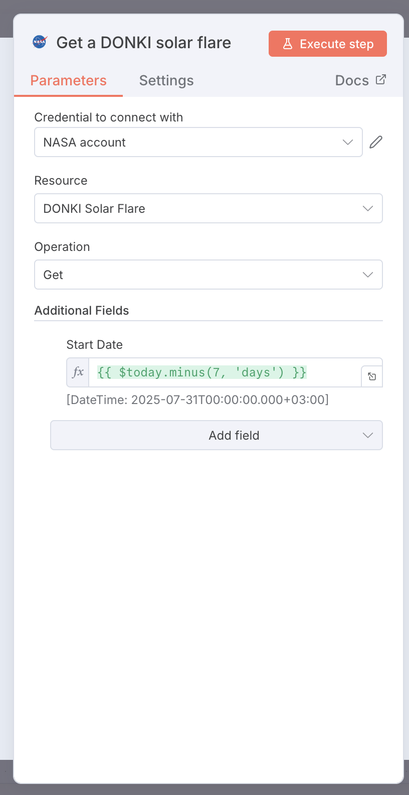
Task: Open the Operation dropdown set to Get
Action: [x=209, y=275]
